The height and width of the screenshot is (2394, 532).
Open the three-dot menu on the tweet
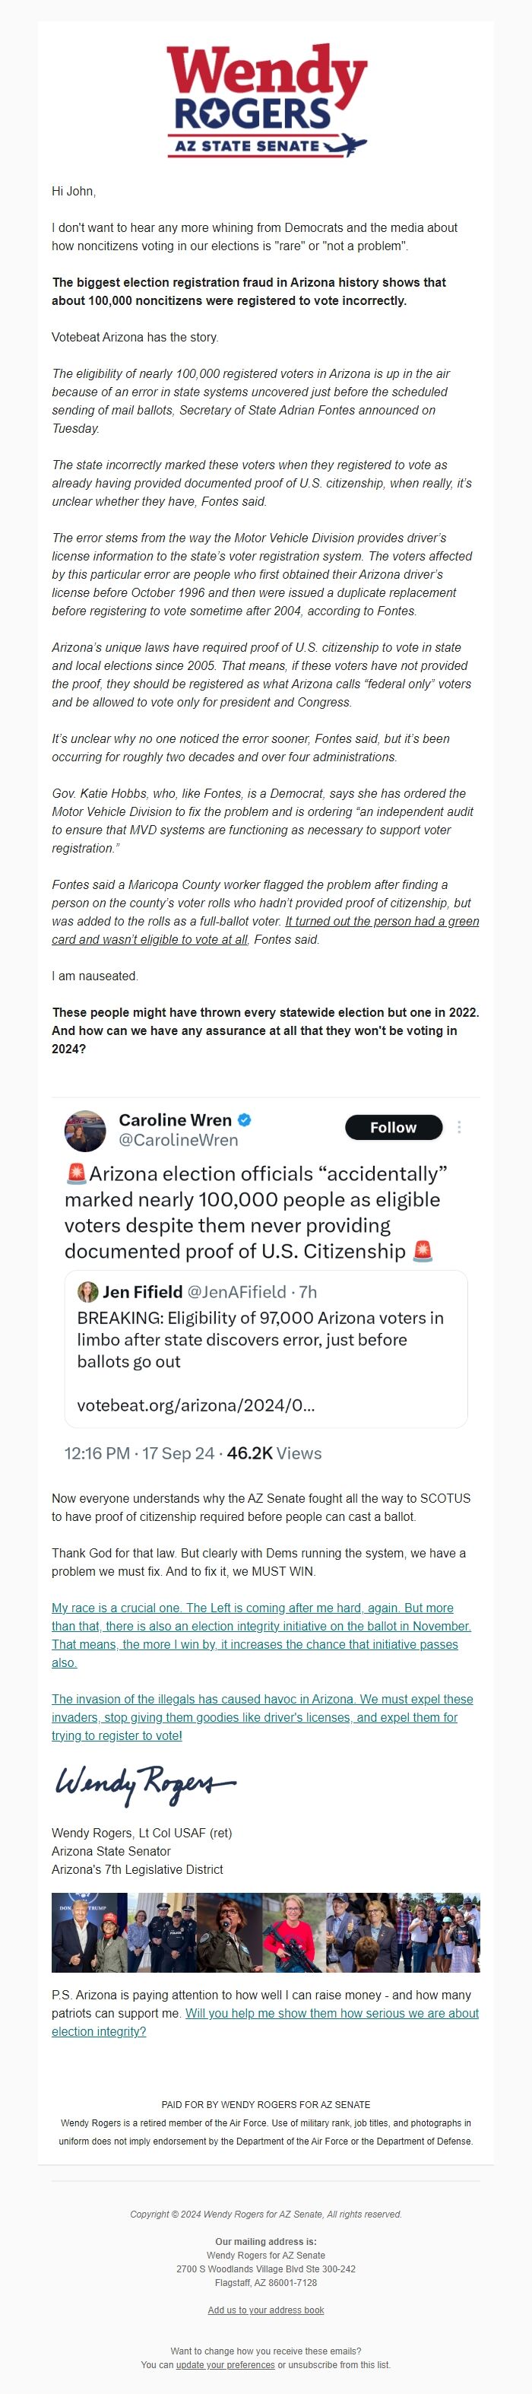[x=458, y=1127]
